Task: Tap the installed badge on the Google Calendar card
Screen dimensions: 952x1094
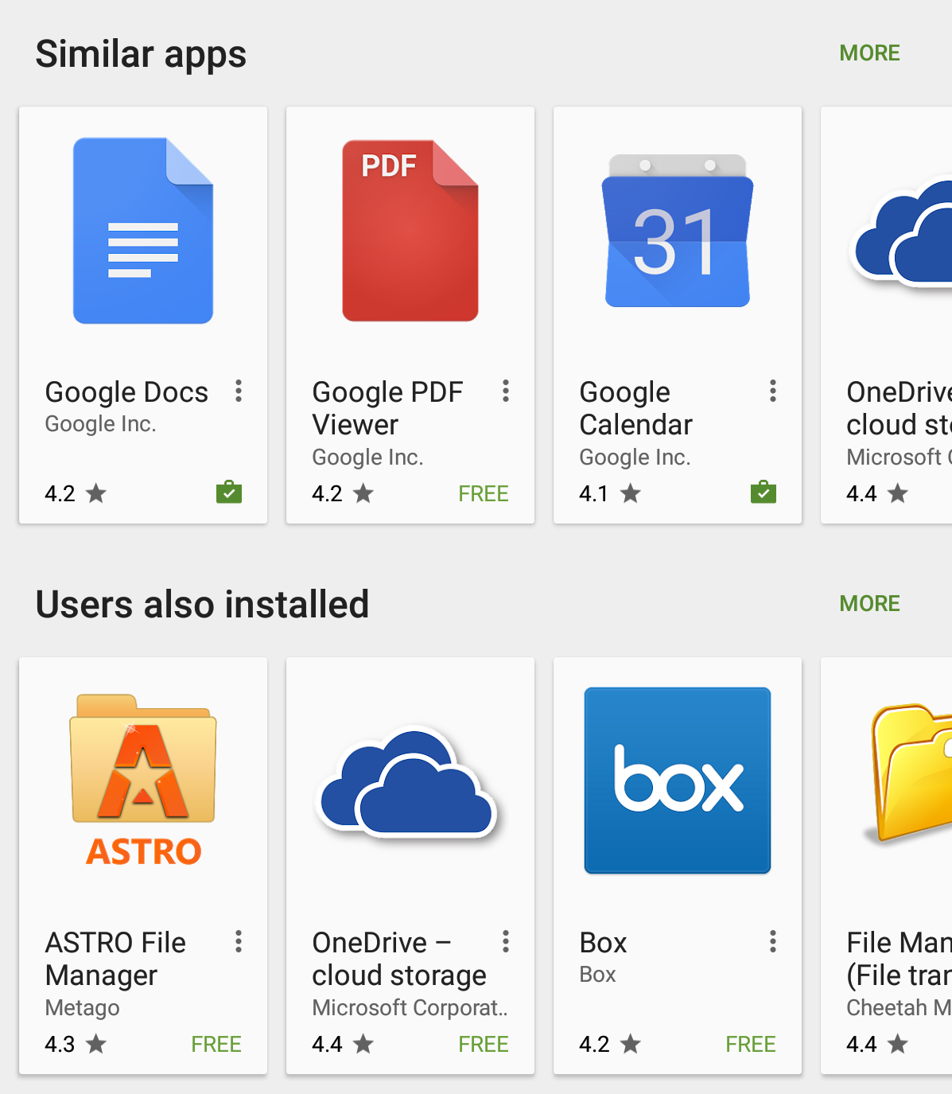Action: click(x=764, y=492)
